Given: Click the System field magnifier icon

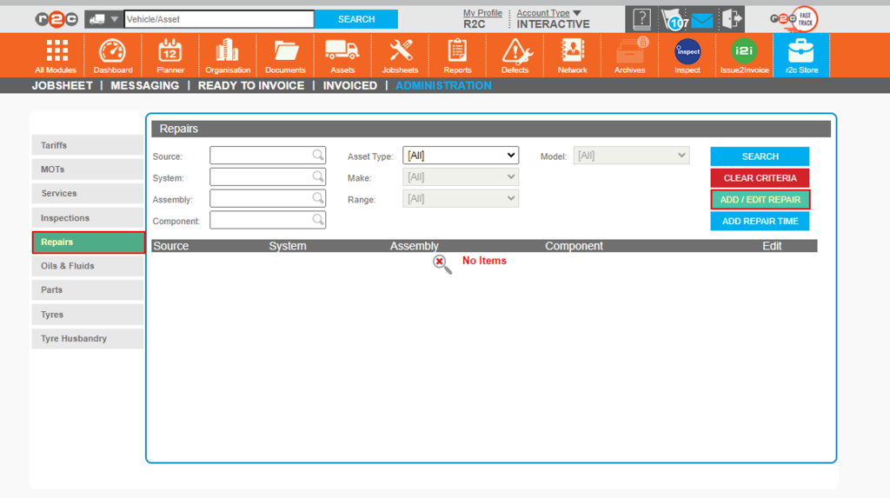Looking at the screenshot, I should click(318, 176).
